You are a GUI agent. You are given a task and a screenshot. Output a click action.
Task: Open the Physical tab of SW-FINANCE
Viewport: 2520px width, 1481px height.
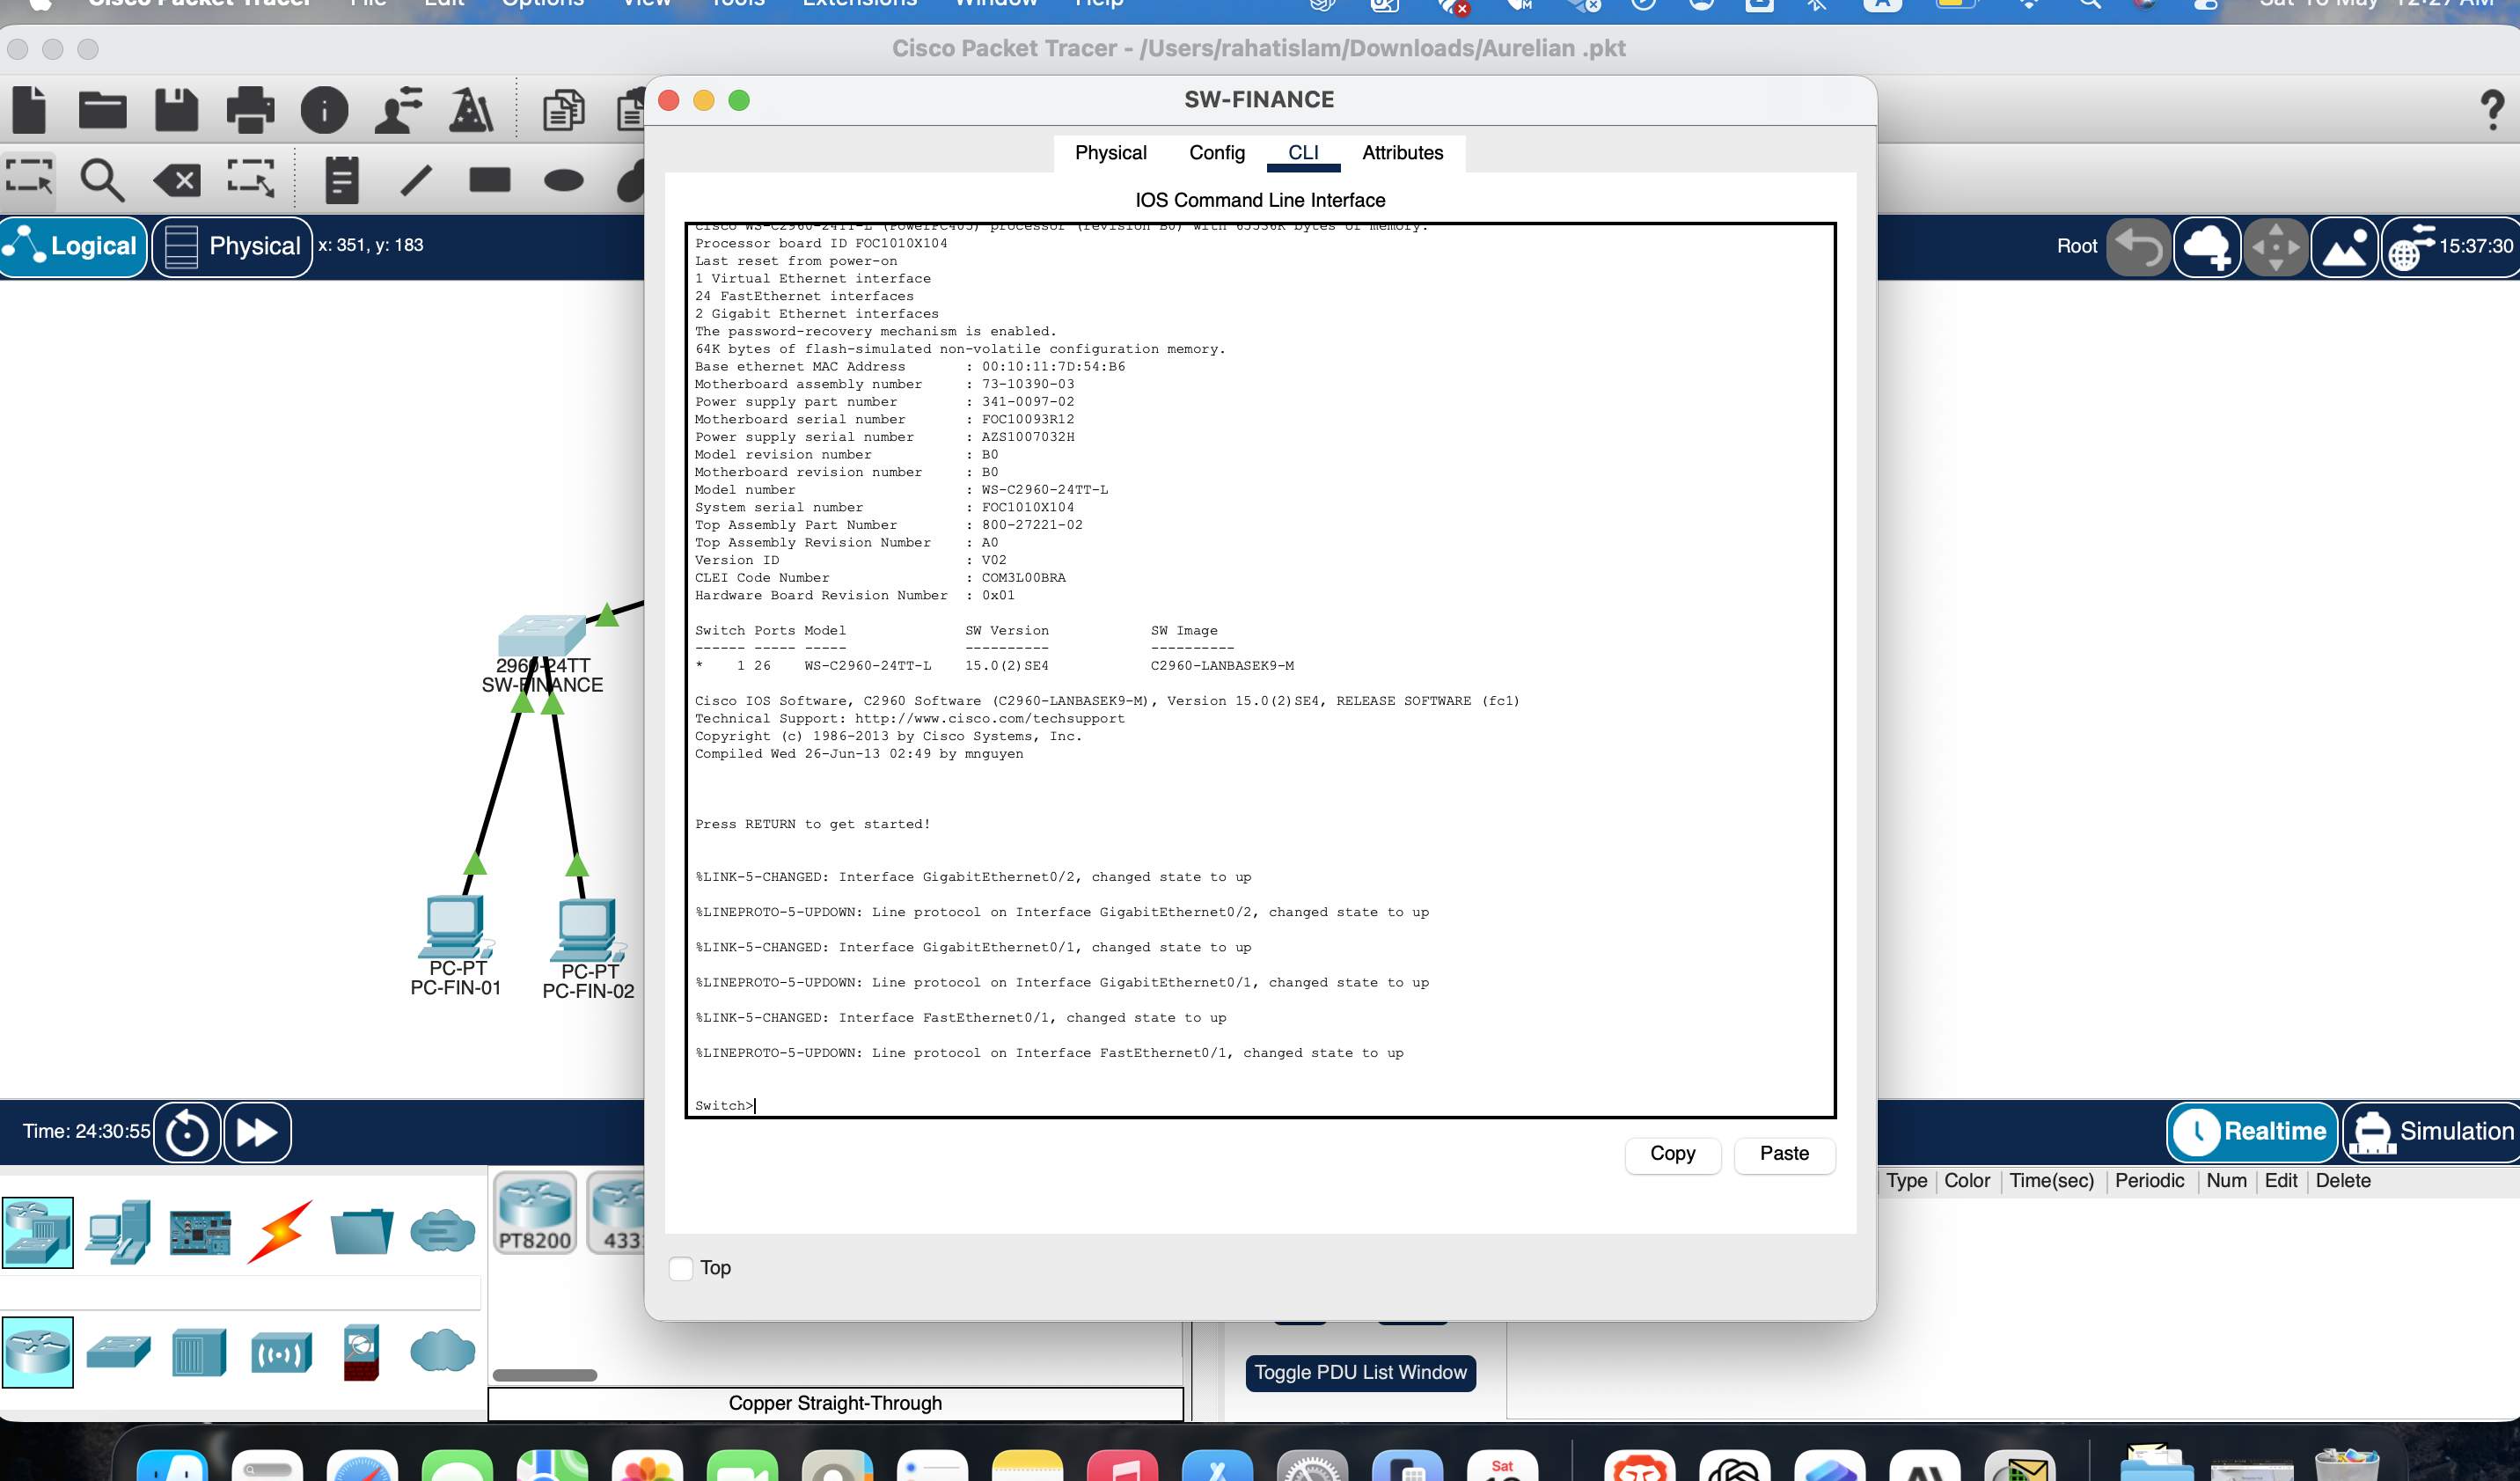tap(1110, 153)
